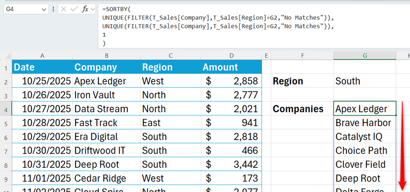Select column E header
Screen dimensions: 410x192
pyautogui.click(x=266, y=56)
